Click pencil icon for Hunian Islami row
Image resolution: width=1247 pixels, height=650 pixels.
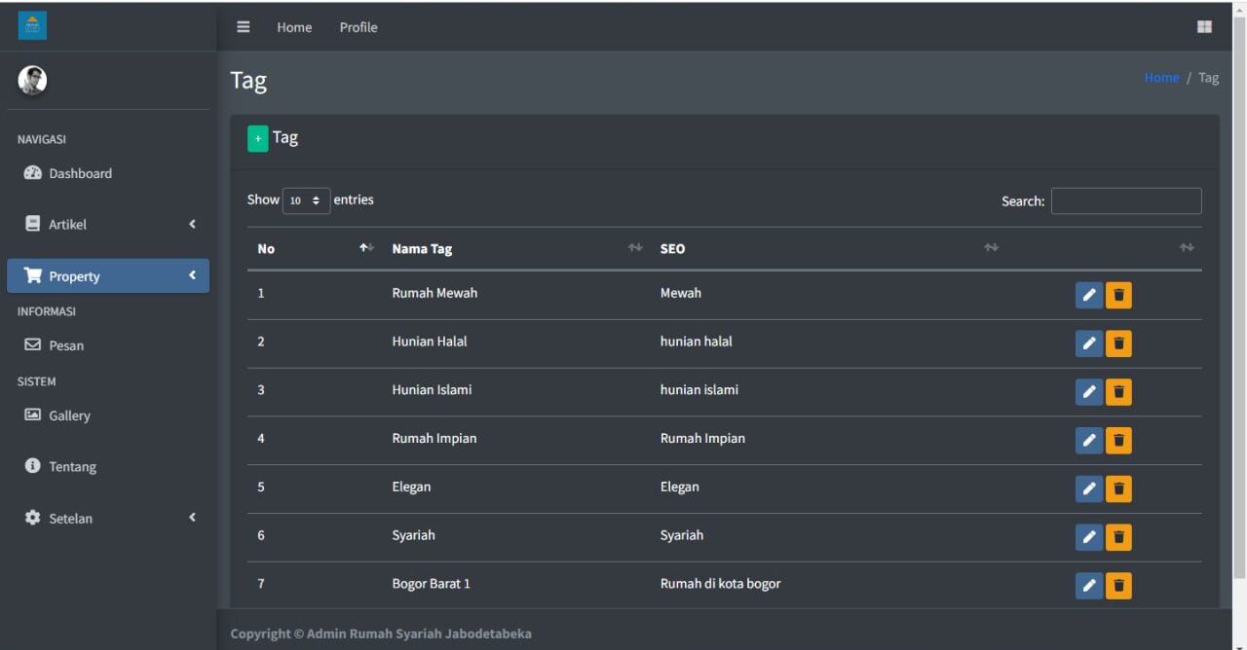(x=1088, y=392)
